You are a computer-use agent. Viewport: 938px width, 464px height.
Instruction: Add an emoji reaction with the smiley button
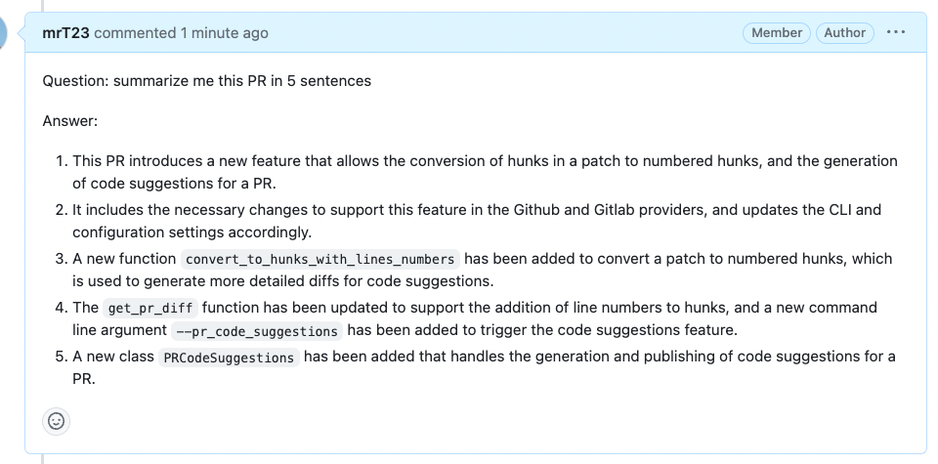57,422
